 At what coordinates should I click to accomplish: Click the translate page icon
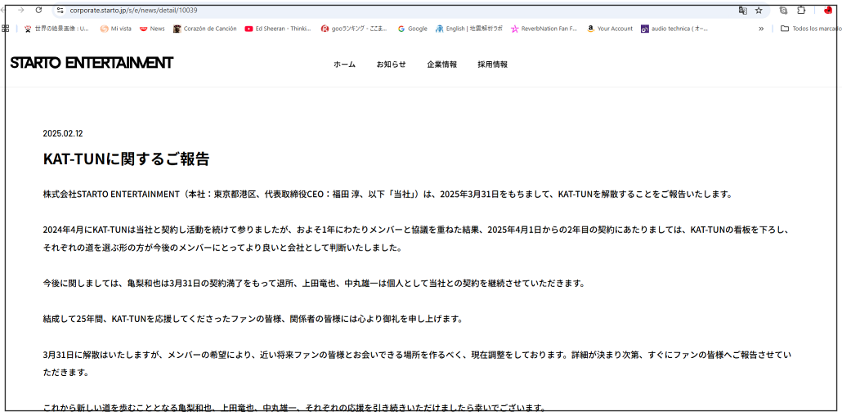742,10
